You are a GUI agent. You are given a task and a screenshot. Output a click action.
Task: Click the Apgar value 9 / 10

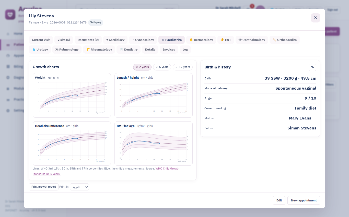click(310, 98)
